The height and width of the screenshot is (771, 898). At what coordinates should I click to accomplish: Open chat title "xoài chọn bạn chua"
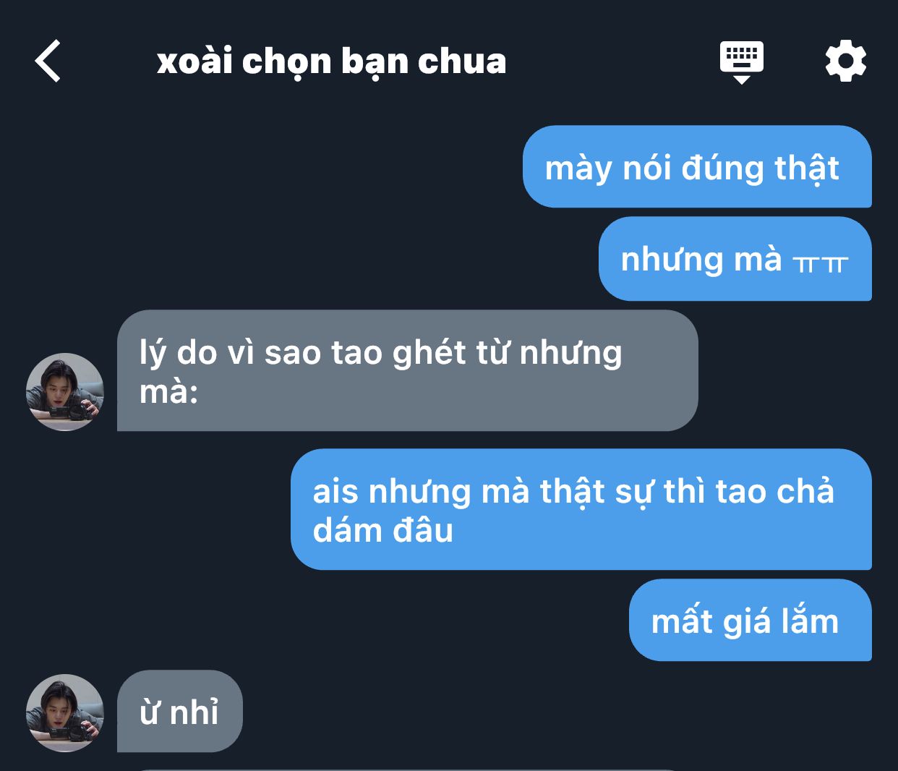click(331, 62)
